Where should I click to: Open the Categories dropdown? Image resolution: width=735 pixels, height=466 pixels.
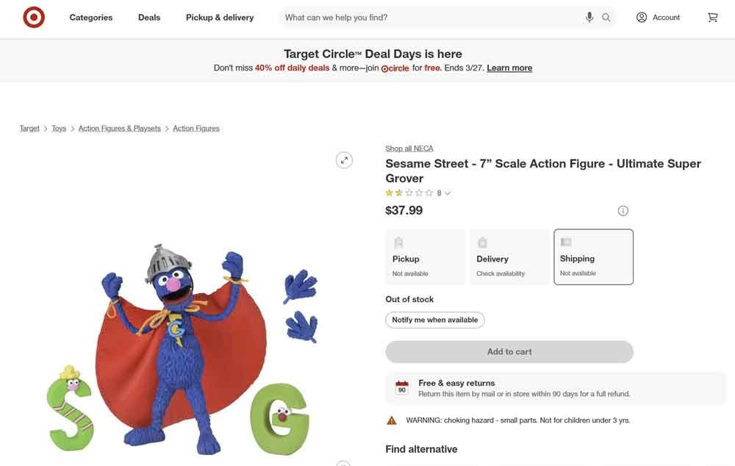point(90,17)
